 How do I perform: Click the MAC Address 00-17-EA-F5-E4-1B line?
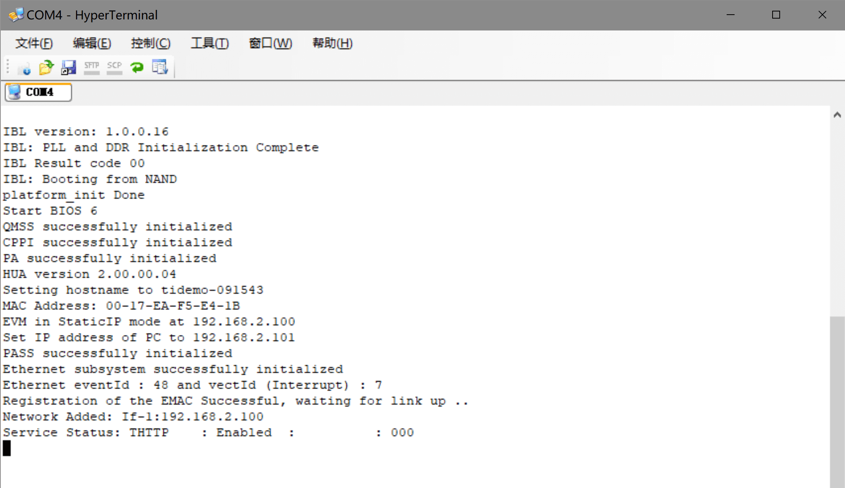(122, 306)
